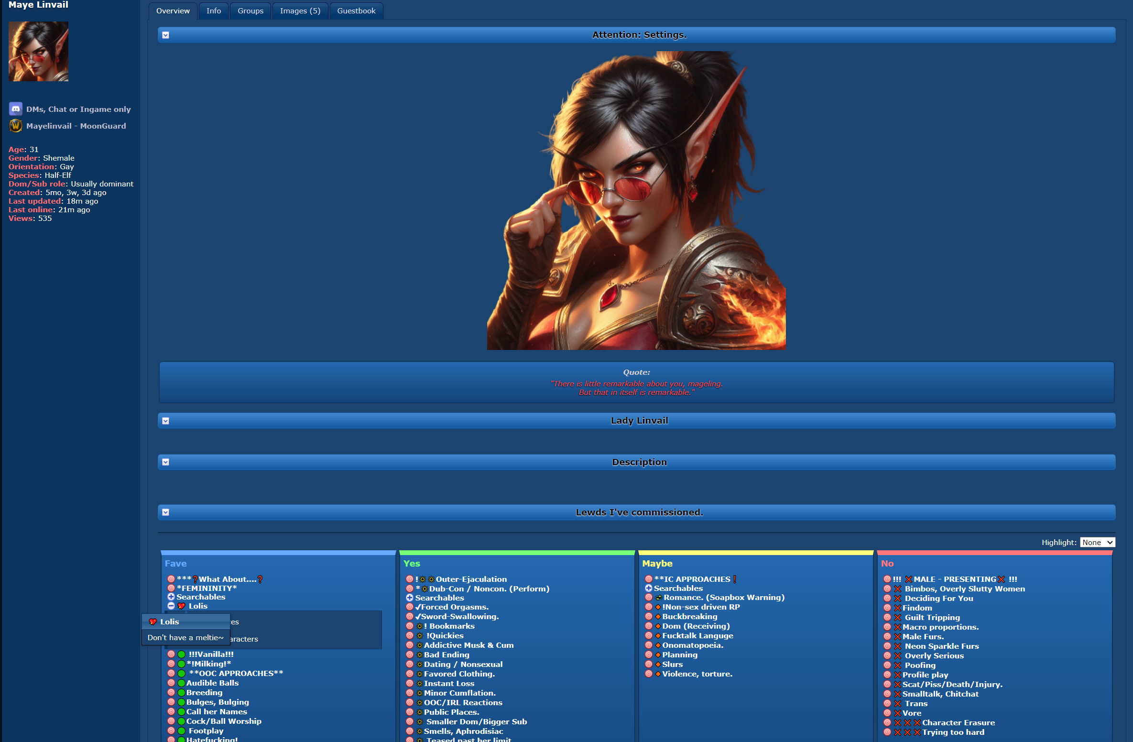
Task: Open the Maye Linvail avatar thumbnail
Action: pos(38,51)
